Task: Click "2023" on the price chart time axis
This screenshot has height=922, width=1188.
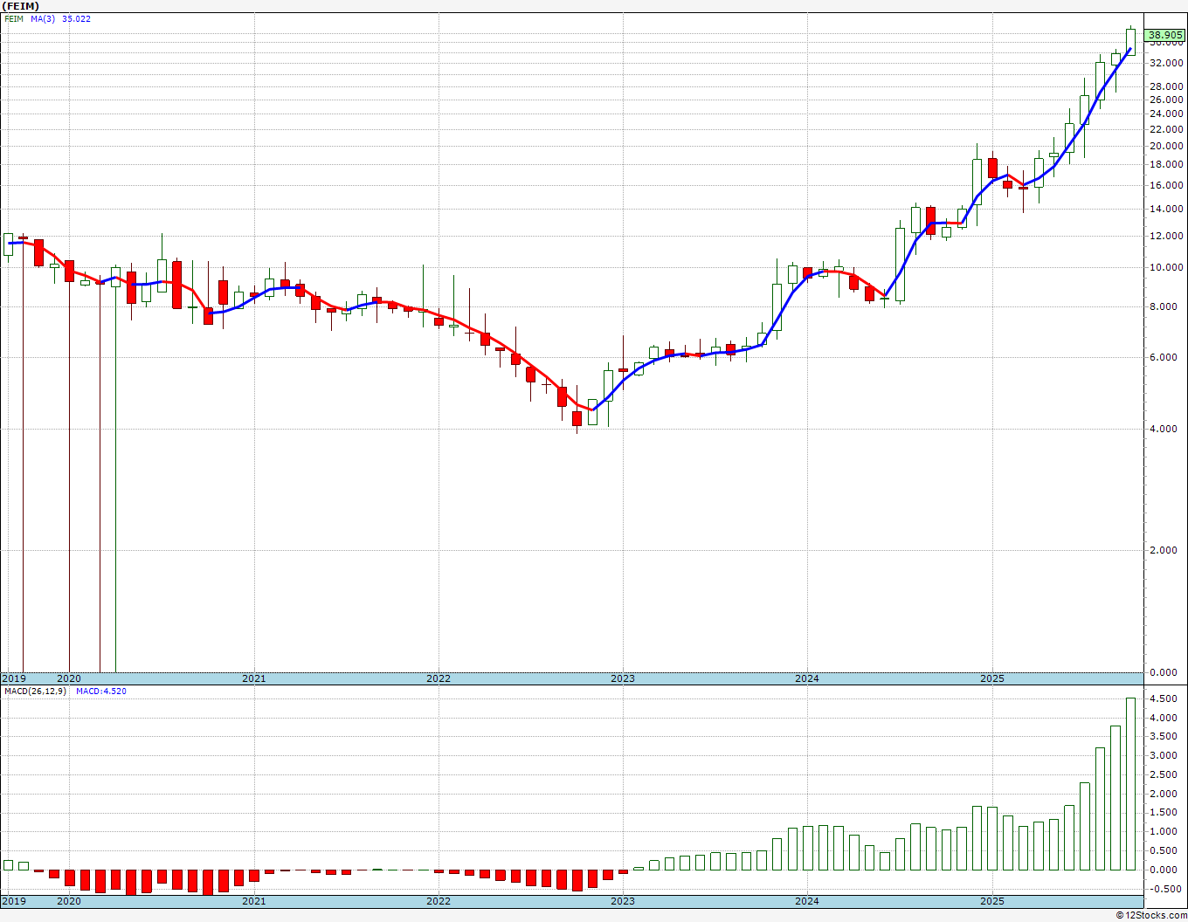Action: click(623, 678)
